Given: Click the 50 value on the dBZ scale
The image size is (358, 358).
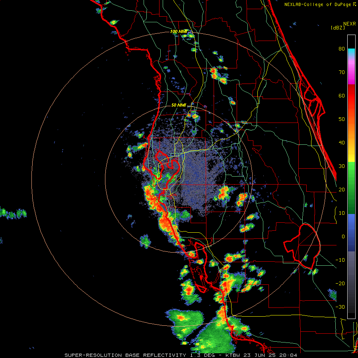Looking at the screenshot, I should coord(342,119).
